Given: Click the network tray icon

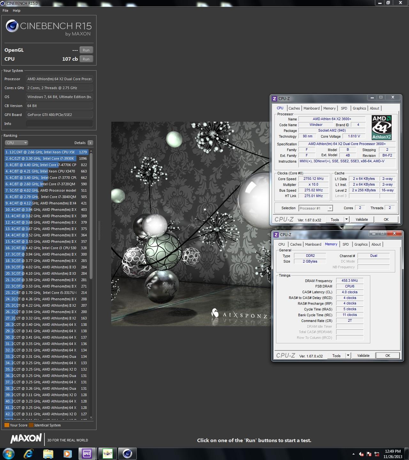Looking at the screenshot, I should (x=377, y=454).
